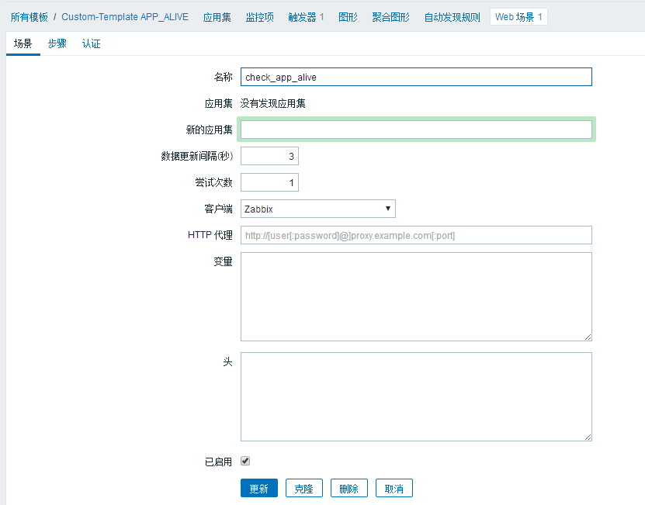Click 尝试次数 field with value 1
The image size is (645, 505).
coord(269,182)
